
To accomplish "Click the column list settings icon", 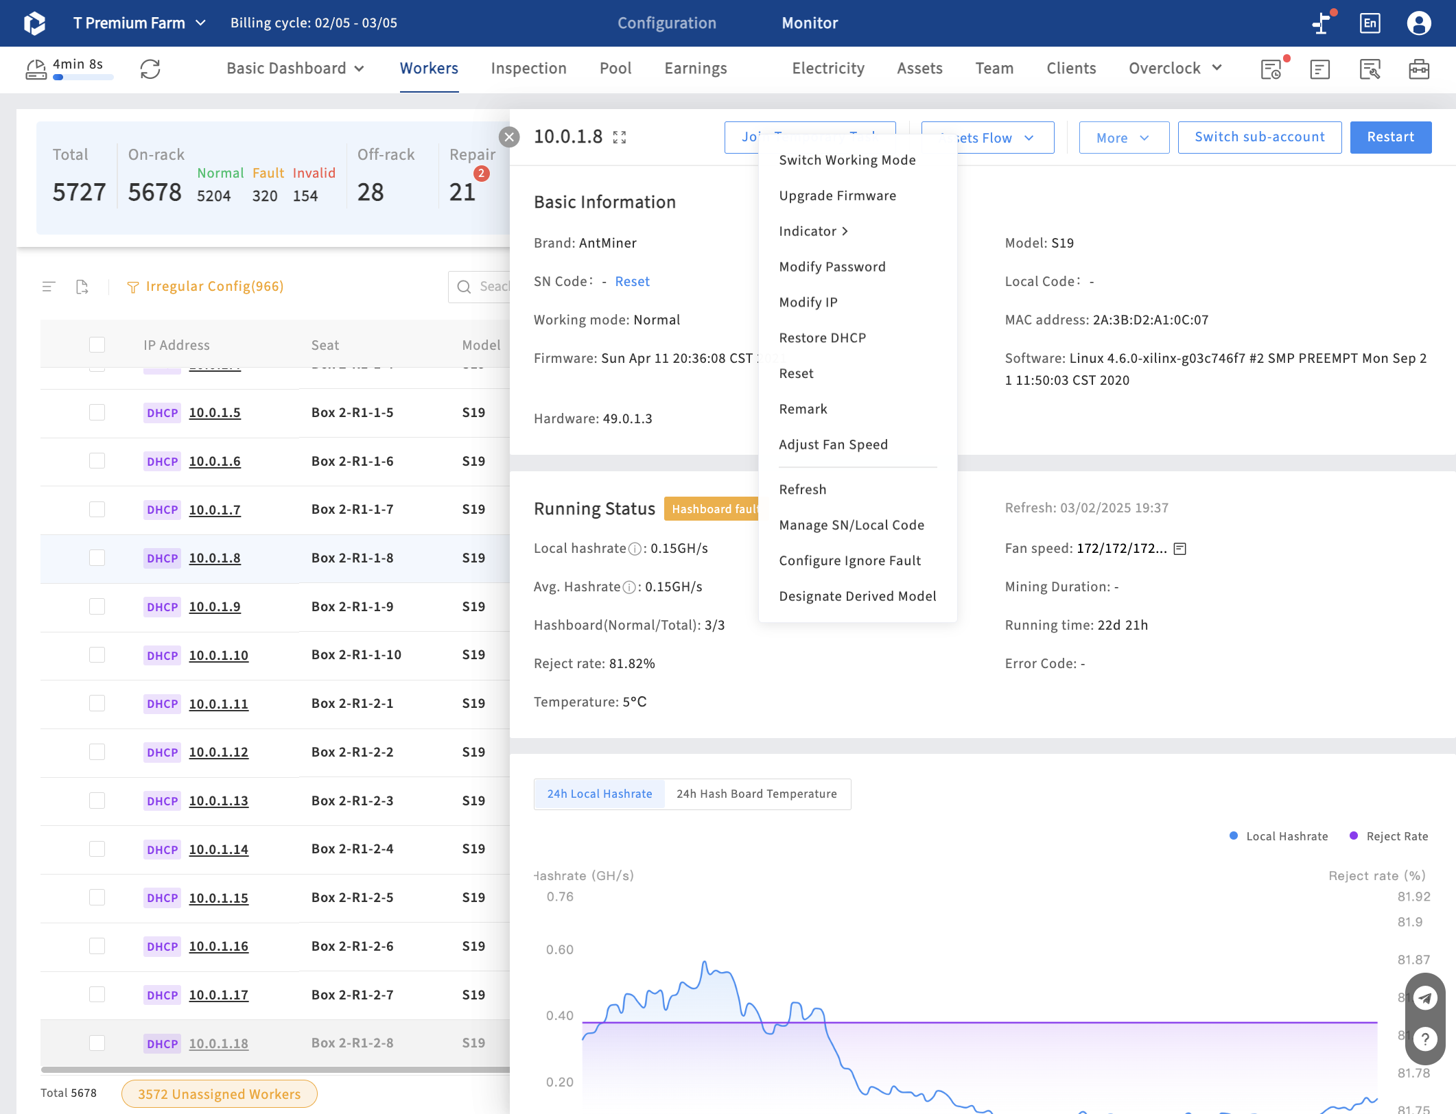I will 49,287.
